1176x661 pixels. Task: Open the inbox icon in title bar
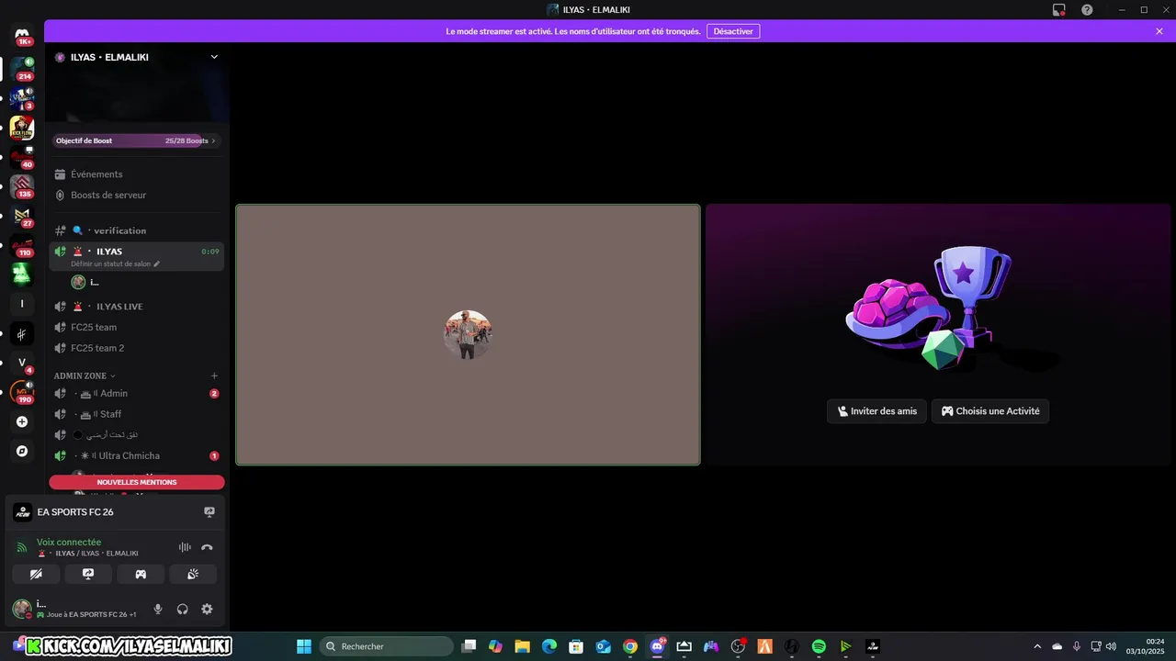1059,9
